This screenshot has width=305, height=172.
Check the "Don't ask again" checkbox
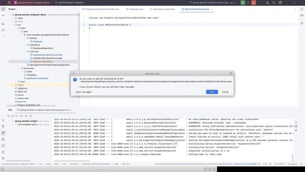(x=74, y=92)
